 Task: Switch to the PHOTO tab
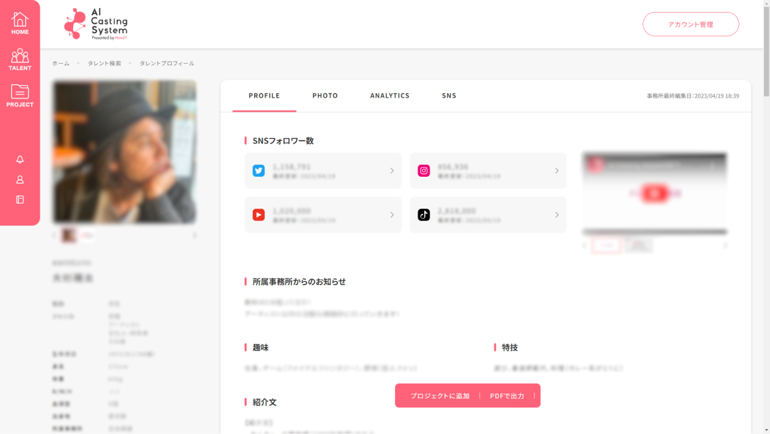(x=325, y=96)
